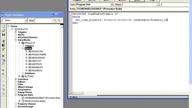Click the BUTTONS block icon
Viewport: 192px width, 108px height.
(x=23, y=76)
